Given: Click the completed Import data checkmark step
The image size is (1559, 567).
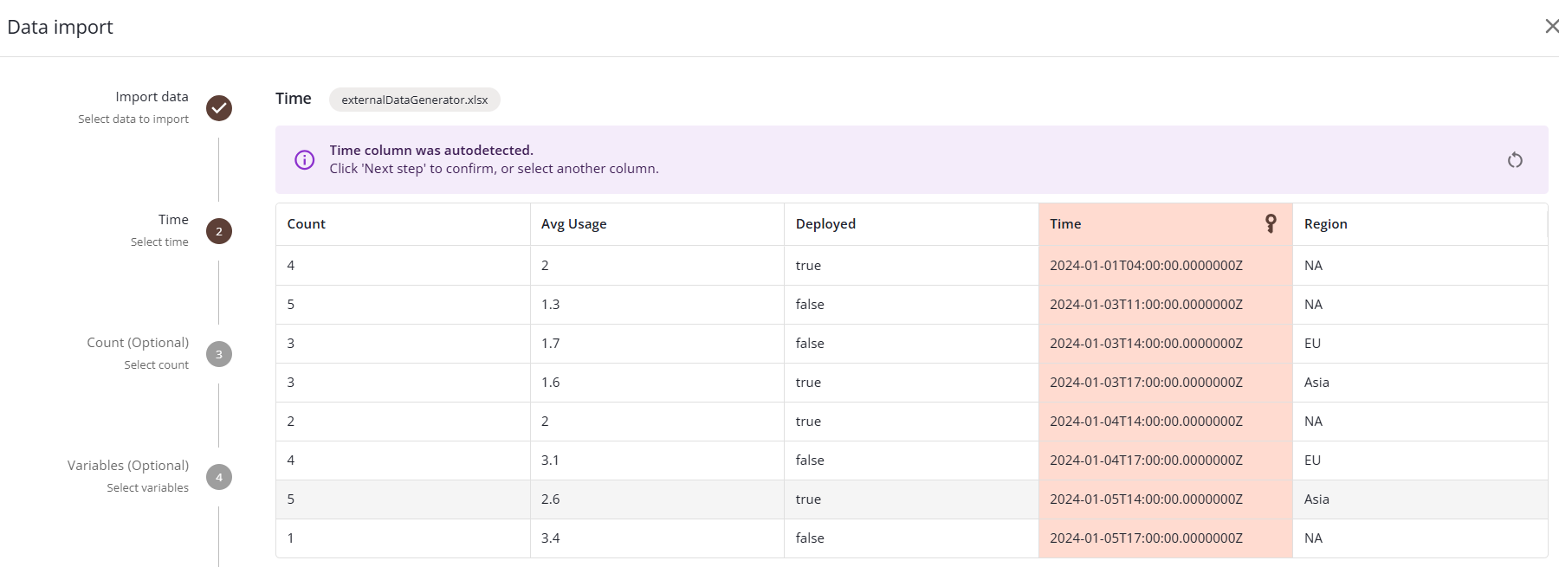Looking at the screenshot, I should (x=219, y=108).
